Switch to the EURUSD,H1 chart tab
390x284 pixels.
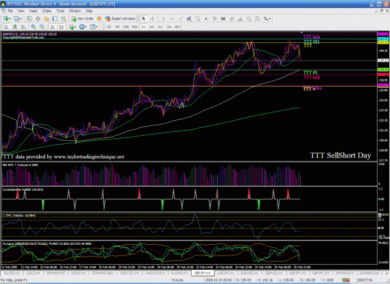[x=249, y=273]
